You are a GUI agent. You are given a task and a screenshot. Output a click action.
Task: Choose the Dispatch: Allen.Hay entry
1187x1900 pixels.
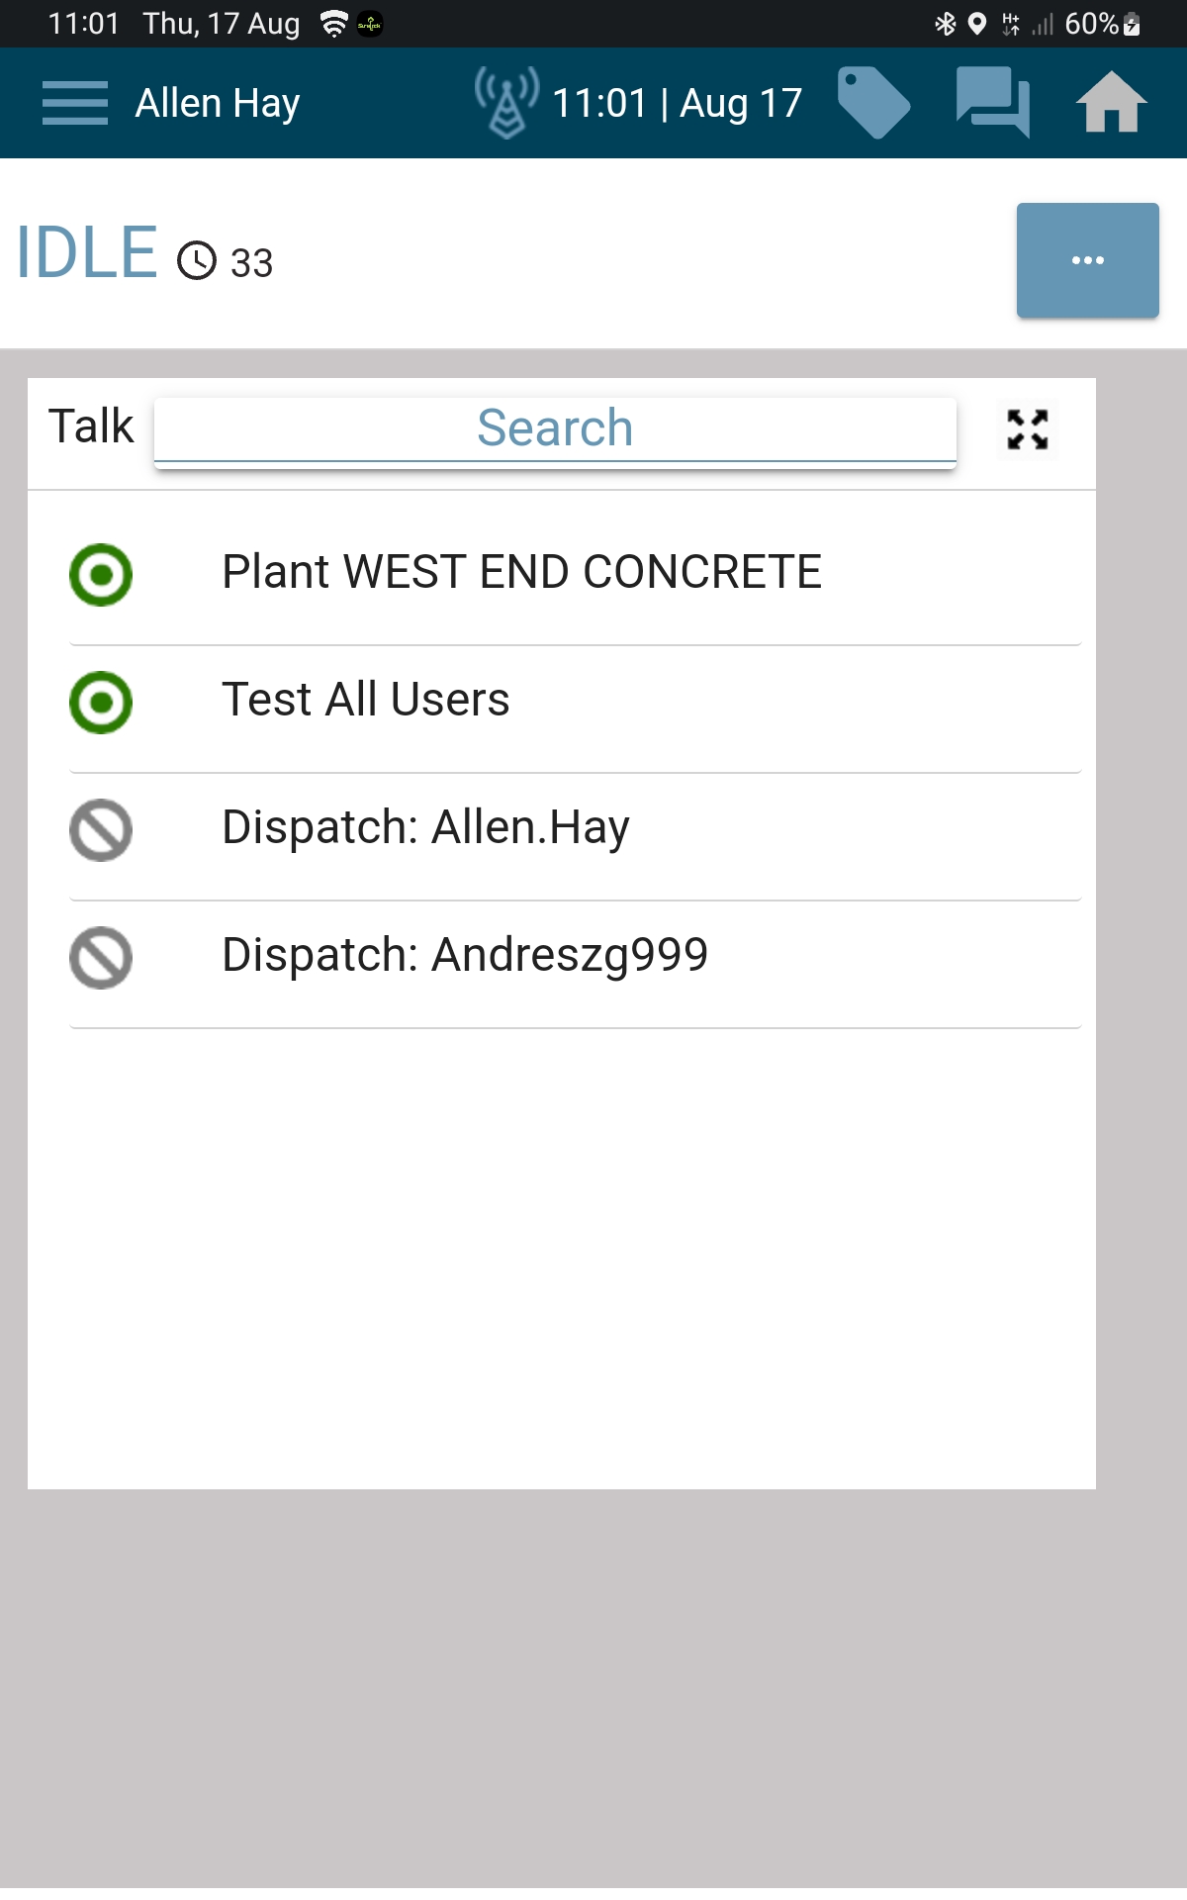click(x=425, y=827)
